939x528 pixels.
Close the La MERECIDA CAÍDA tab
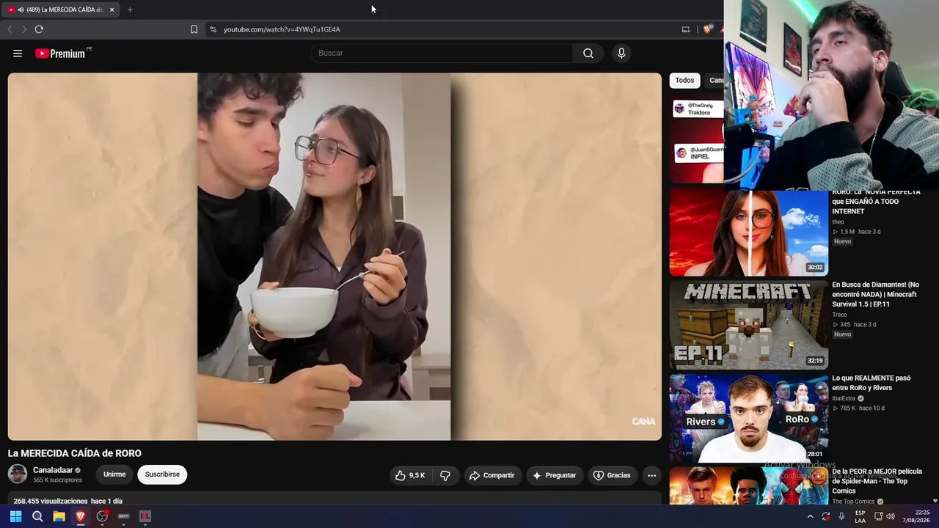pos(112,10)
